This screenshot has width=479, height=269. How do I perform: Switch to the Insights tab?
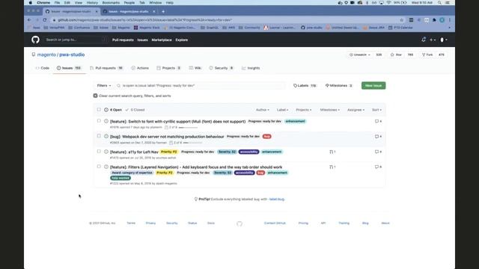tap(251, 68)
